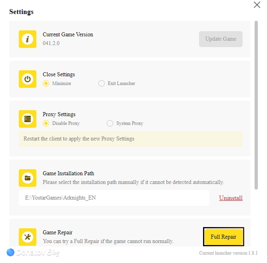This screenshot has width=267, height=263.
Task: Click the Game Installation Path title
Action: 68,173
